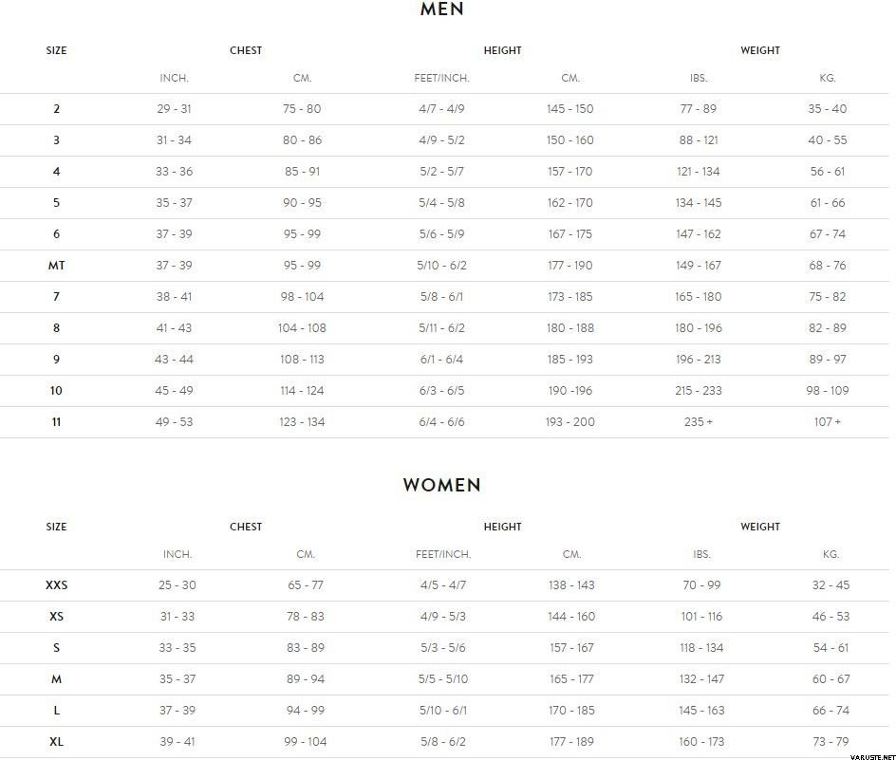Click men's size 8 chest 104 - 108

pyautogui.click(x=302, y=328)
